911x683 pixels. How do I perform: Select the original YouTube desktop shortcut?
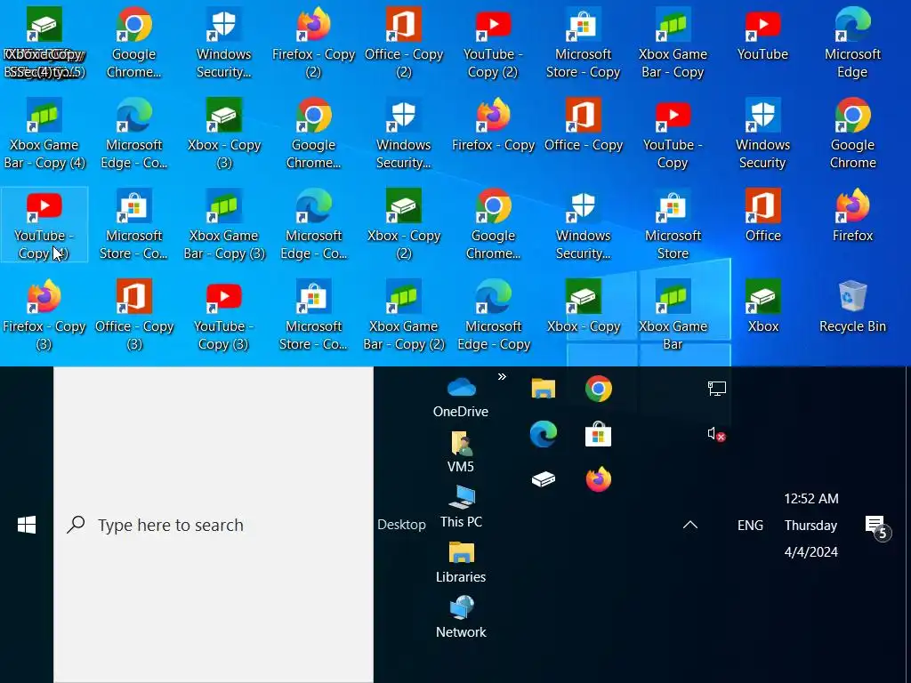762,34
